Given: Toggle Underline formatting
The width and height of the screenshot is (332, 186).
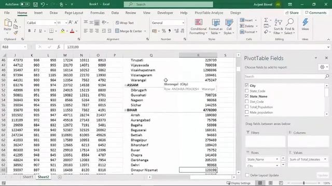Looking at the screenshot, I should (40, 31).
